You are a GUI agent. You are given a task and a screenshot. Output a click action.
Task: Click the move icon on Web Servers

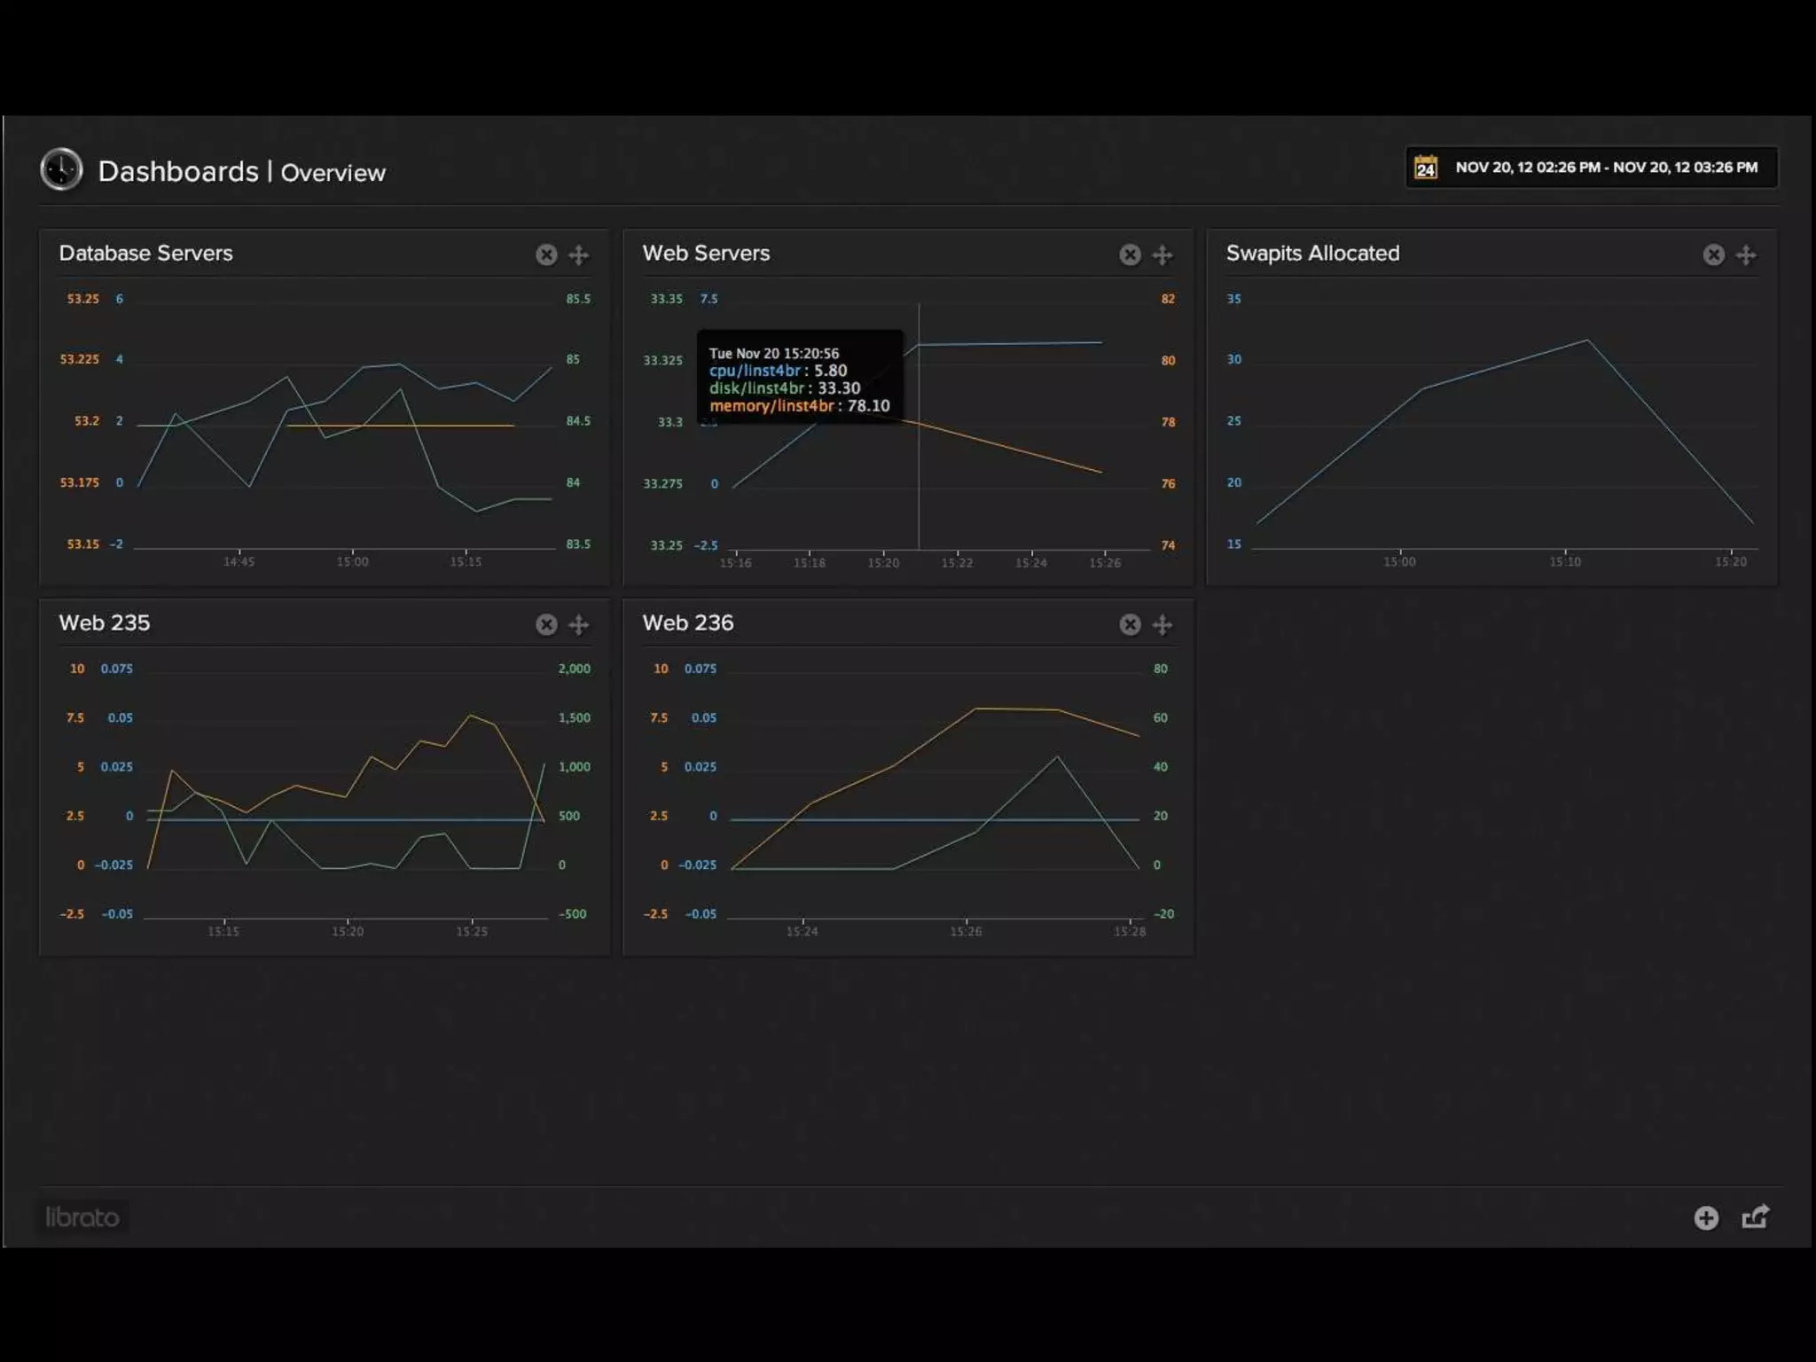[1162, 255]
